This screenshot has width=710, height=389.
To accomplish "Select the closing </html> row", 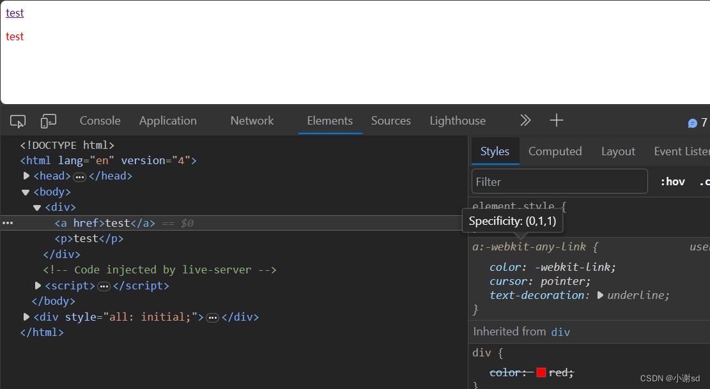I will [x=42, y=332].
